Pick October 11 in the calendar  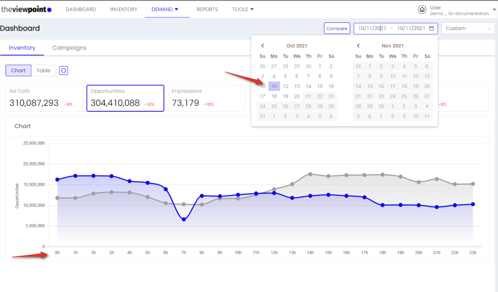pos(274,86)
